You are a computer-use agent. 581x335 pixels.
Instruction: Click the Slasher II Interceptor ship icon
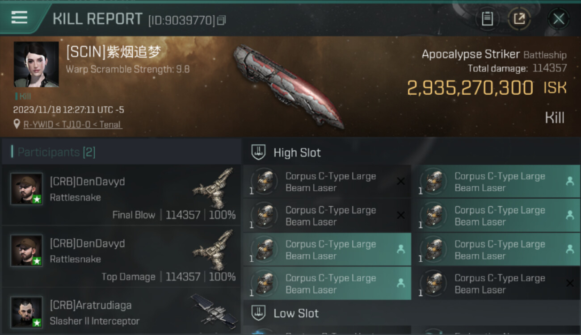pos(214,309)
